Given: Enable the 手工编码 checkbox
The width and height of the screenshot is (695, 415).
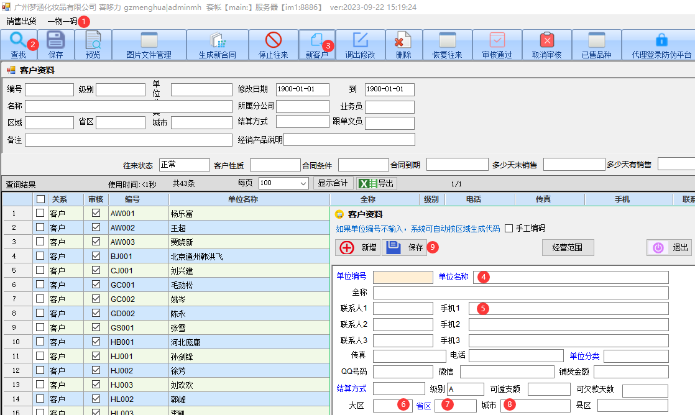Looking at the screenshot, I should (509, 229).
